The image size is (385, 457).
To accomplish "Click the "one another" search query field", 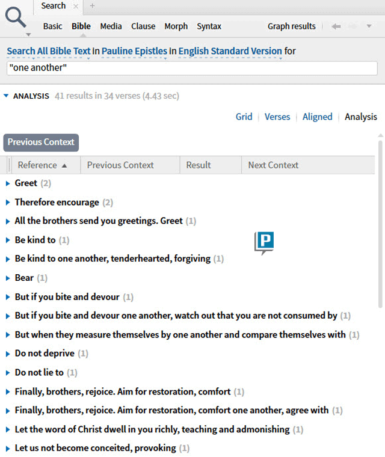I will click(192, 68).
